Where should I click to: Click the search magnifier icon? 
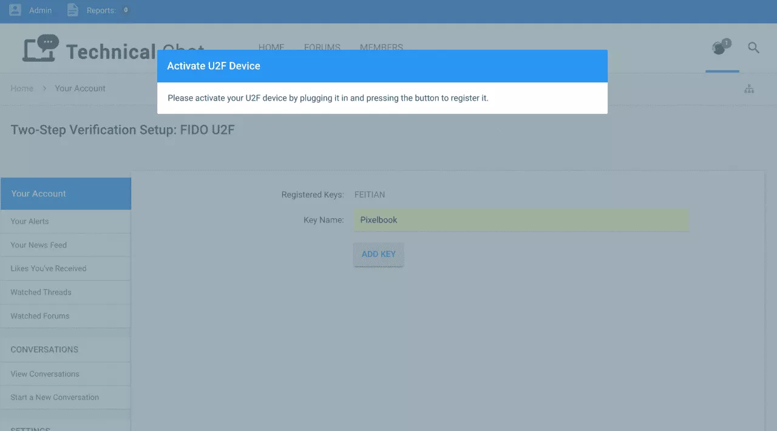[753, 48]
